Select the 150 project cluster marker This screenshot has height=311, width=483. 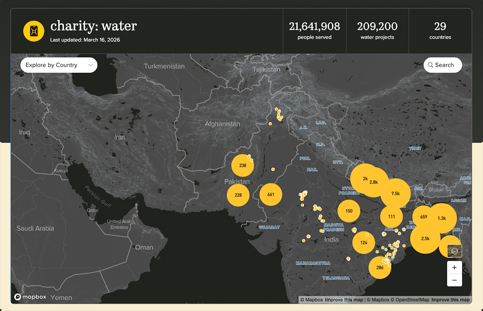349,211
